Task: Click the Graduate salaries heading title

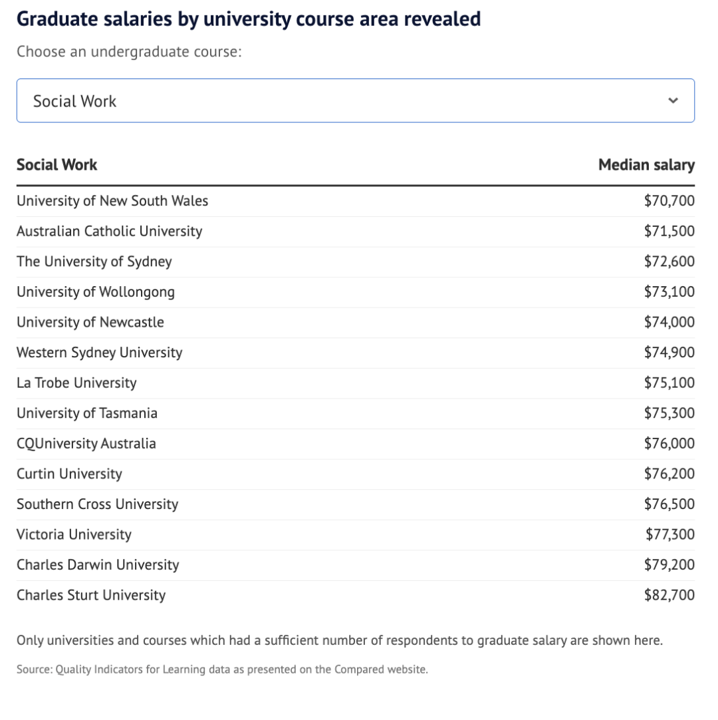Action: coord(249,19)
